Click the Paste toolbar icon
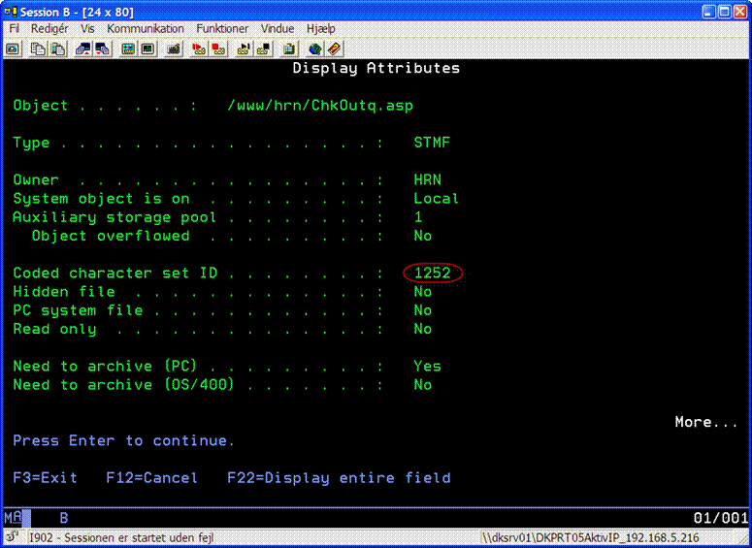The width and height of the screenshot is (752, 548). pyautogui.click(x=58, y=48)
